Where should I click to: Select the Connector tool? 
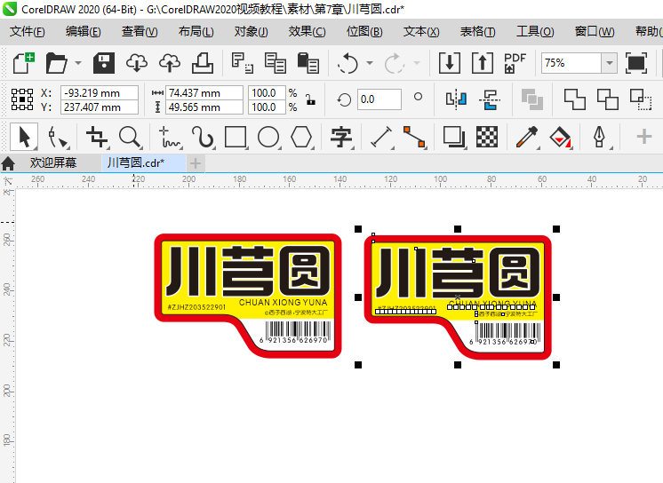coord(414,137)
